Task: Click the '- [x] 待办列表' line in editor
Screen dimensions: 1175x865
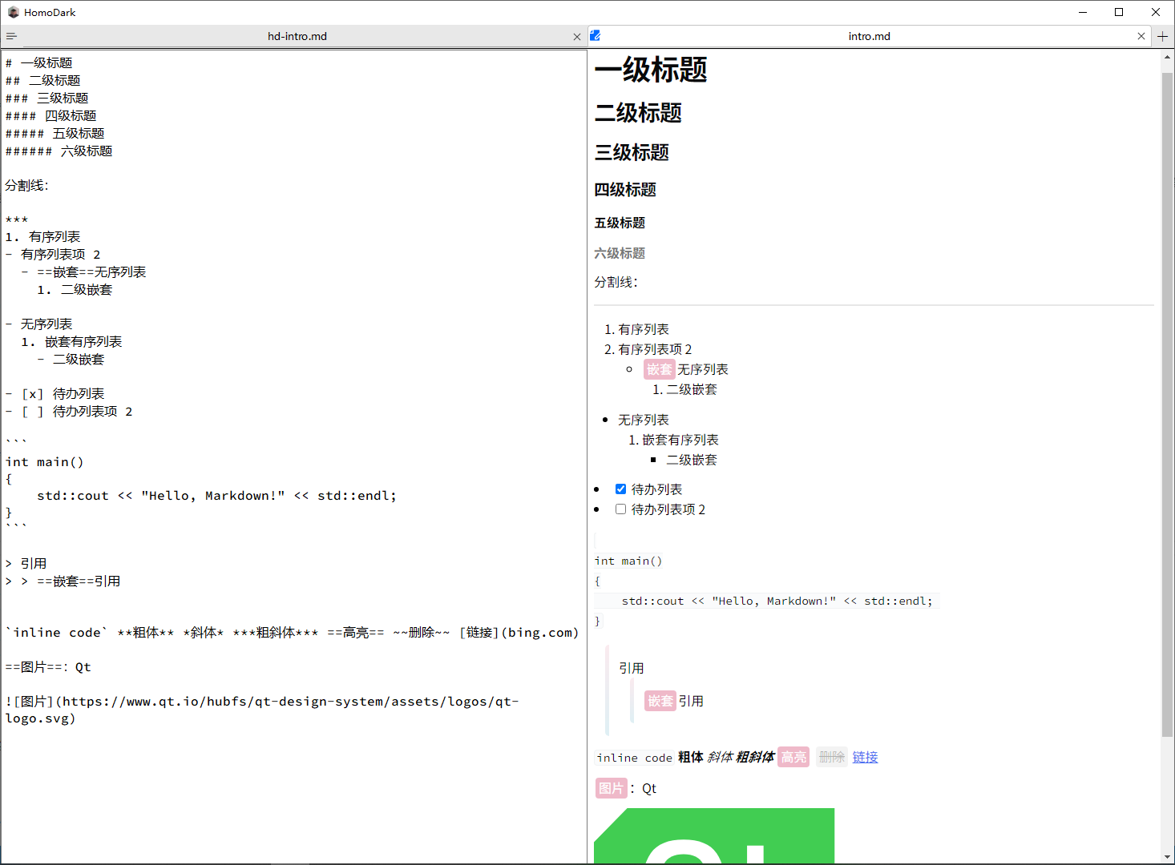Action: (x=55, y=393)
